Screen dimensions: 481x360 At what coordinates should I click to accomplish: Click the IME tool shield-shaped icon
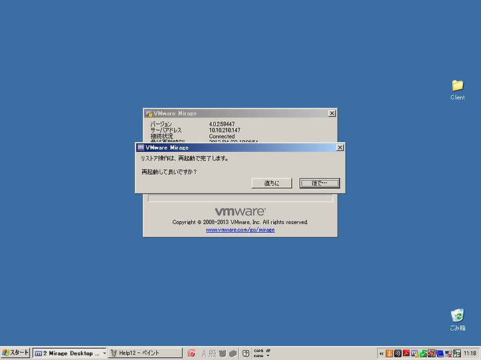tap(222, 353)
